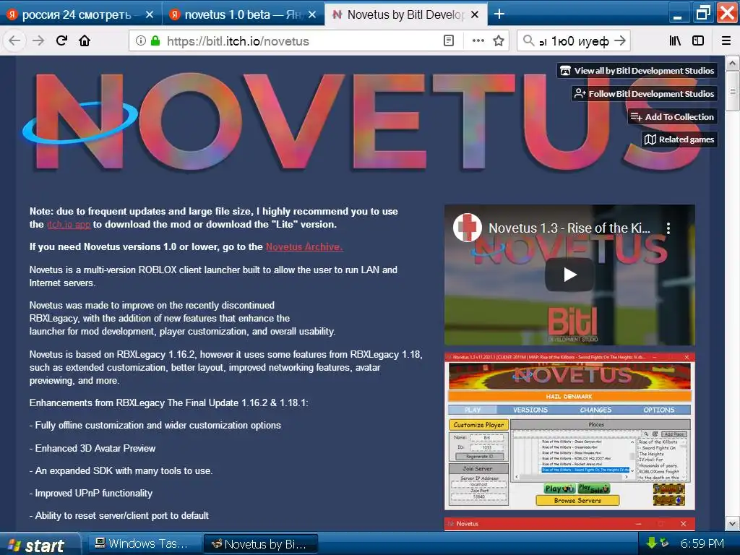The height and width of the screenshot is (555, 740).
Task: Click into the browser search box
Action: (x=575, y=41)
